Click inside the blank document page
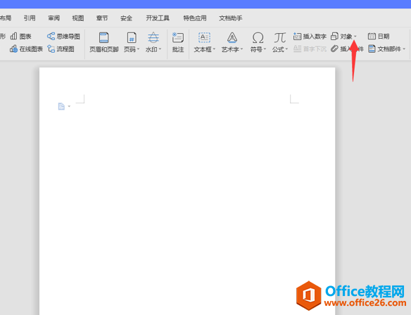Image resolution: width=411 pixels, height=315 pixels. point(187,191)
